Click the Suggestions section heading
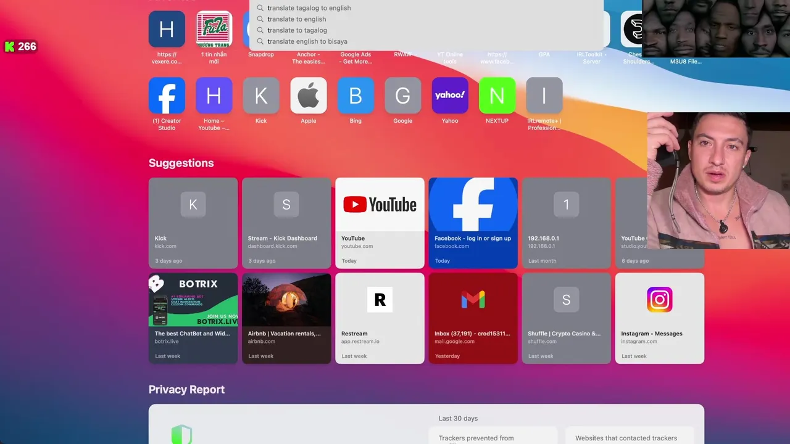790x444 pixels. click(x=181, y=163)
